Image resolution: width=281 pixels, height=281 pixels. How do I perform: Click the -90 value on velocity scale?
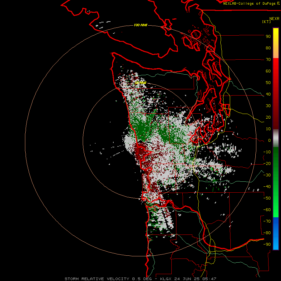[x=267, y=244]
